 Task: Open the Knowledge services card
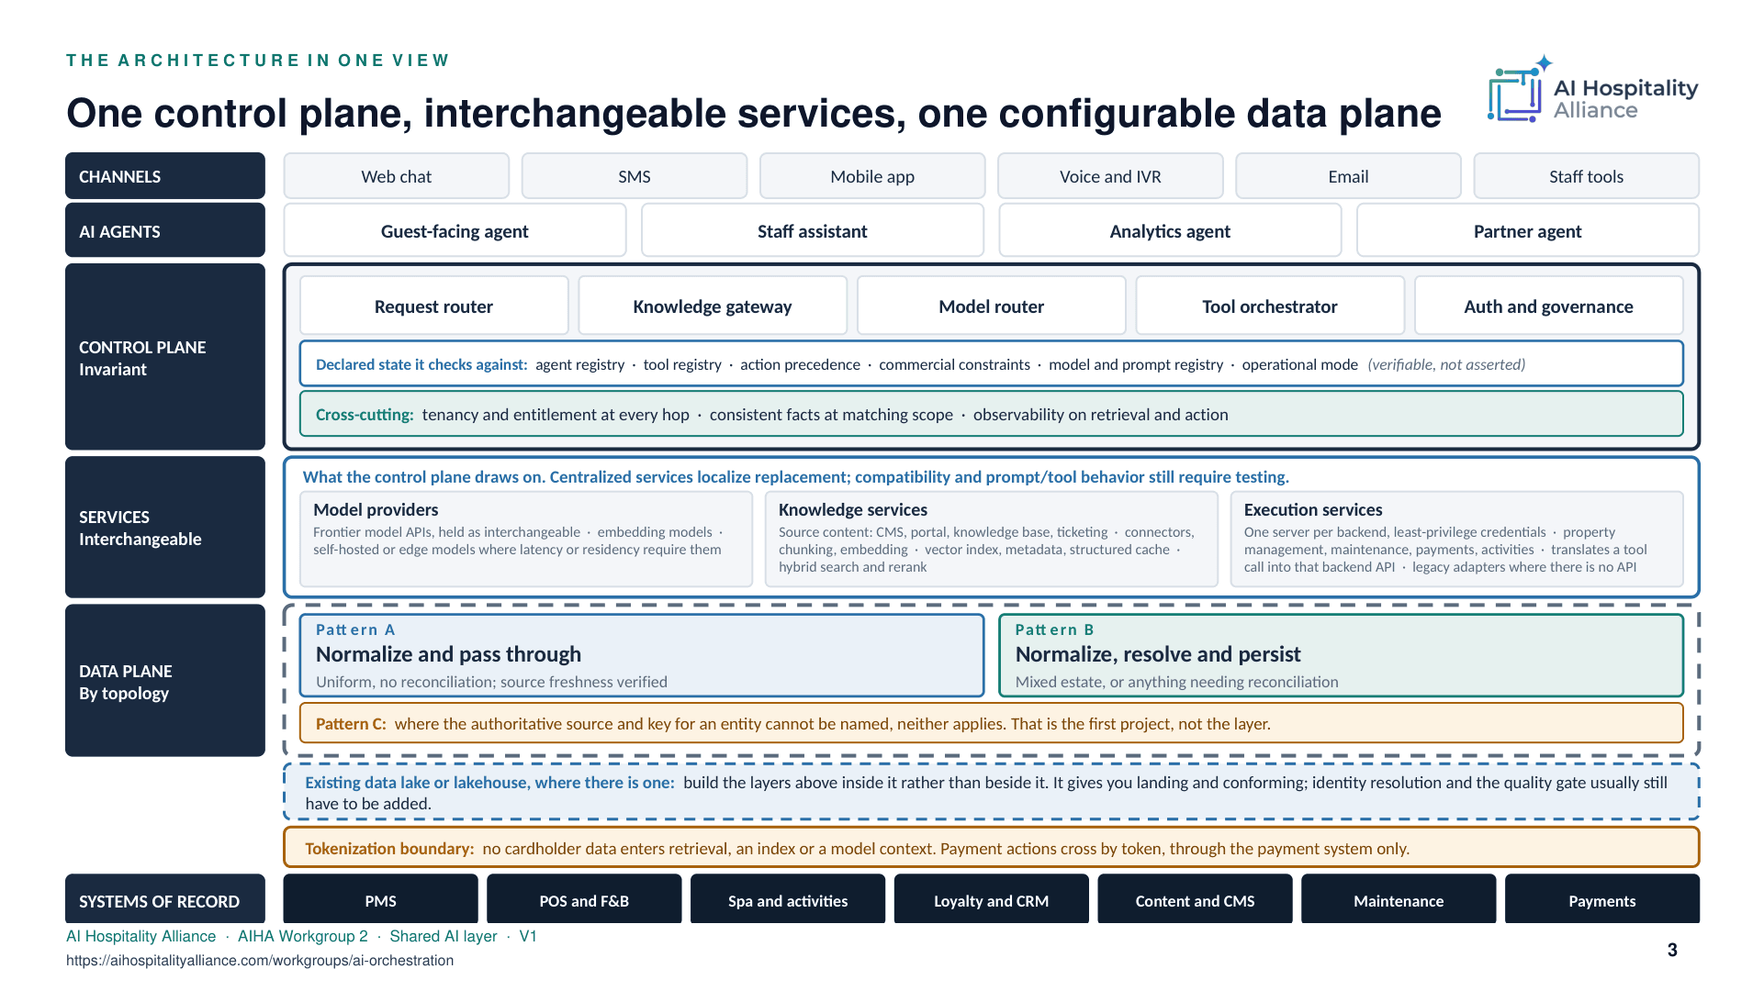(992, 539)
